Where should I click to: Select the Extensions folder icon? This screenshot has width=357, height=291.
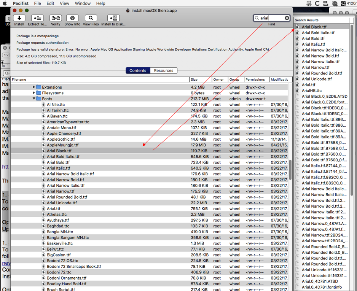tap(38, 87)
